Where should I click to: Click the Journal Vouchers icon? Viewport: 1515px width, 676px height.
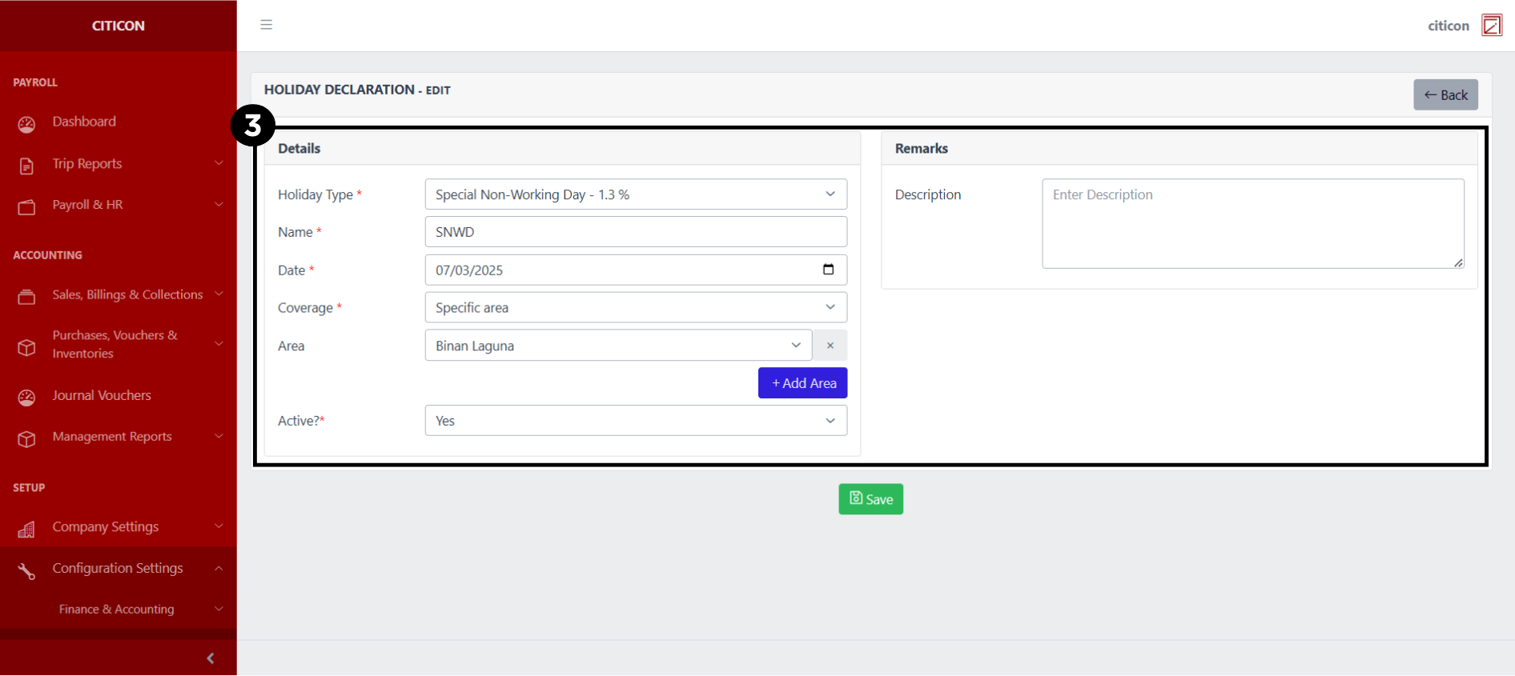click(x=26, y=397)
